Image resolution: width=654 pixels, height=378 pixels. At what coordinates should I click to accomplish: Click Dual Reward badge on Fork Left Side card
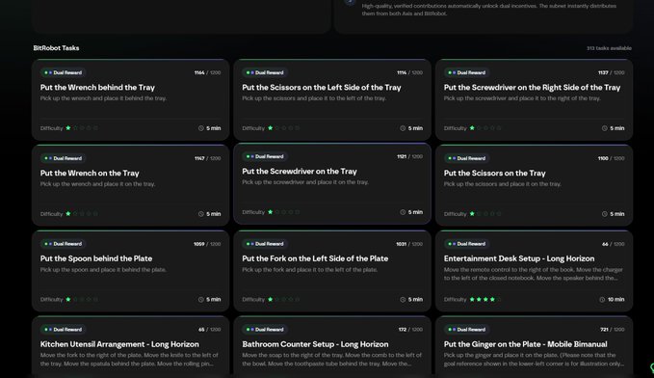[265, 244]
